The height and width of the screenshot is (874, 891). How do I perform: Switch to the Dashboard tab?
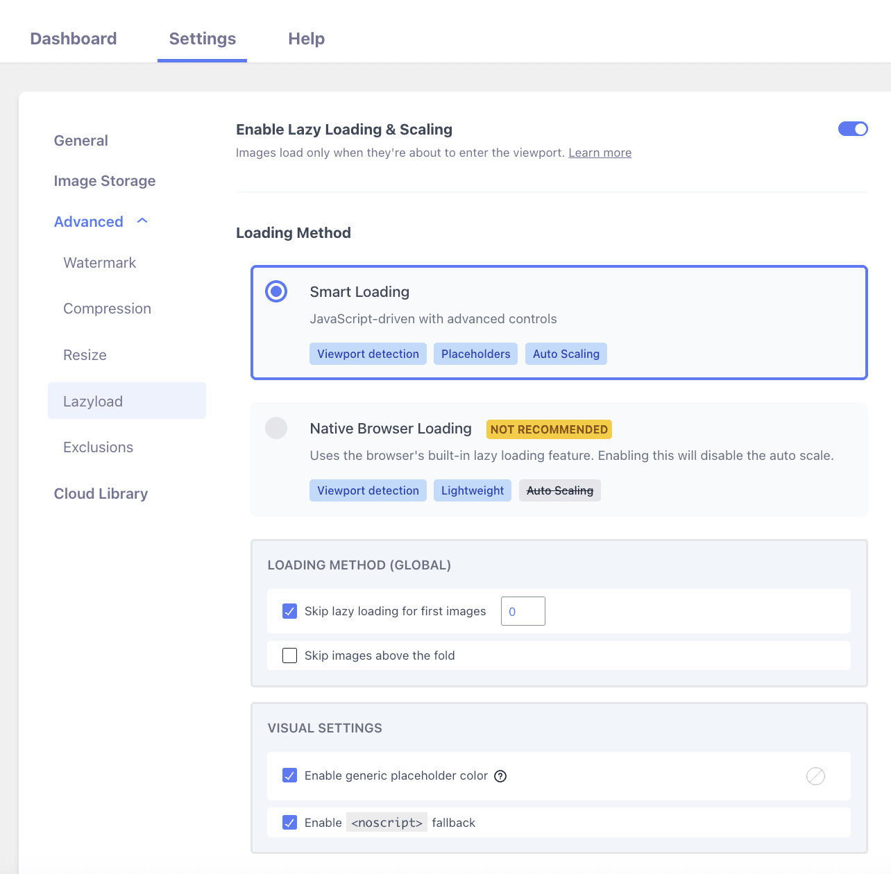[74, 39]
